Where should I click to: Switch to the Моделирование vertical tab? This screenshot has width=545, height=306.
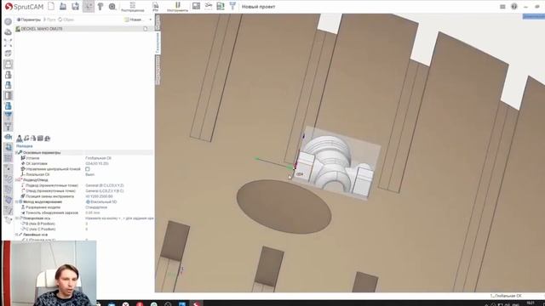click(158, 70)
